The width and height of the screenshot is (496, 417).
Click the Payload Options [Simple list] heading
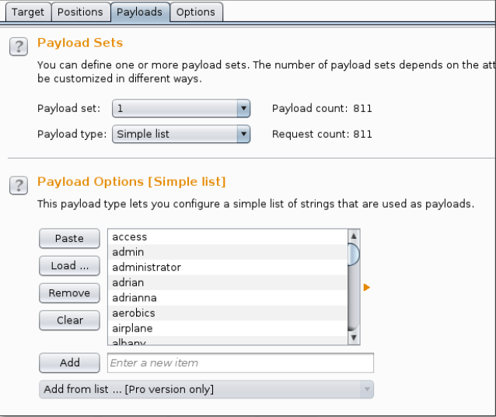(x=131, y=182)
